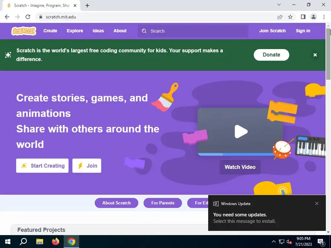This screenshot has width=331, height=248.
Task: Click the page vertical scrollbar thumb
Action: click(328, 54)
